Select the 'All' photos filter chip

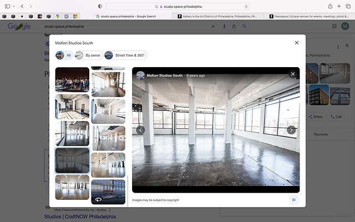64,55
